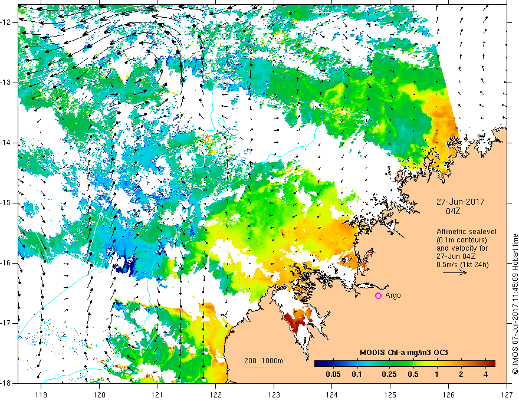519x401 pixels.
Task: Click the 'MODIS Chl-a mg/m3 OC3' title
Action: (404, 353)
